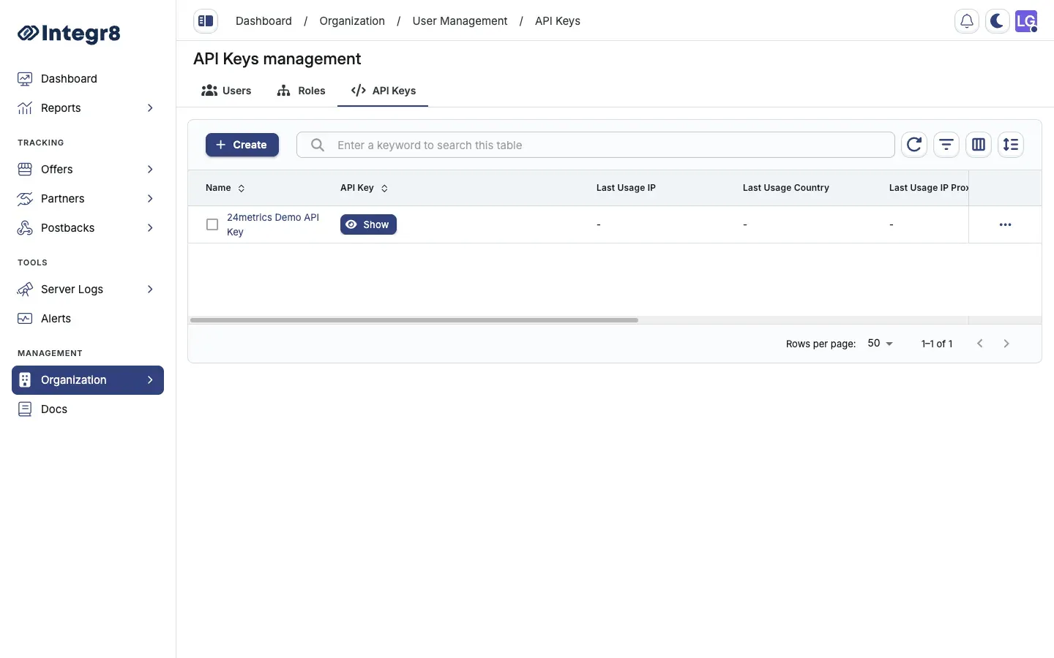Toggle the sidebar panel icon
Screen dimensions: 1054x658
point(206,21)
